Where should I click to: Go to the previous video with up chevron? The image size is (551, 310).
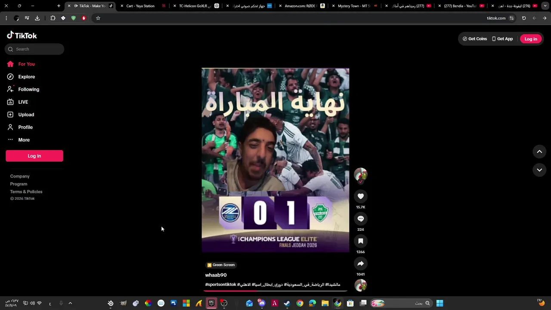click(x=539, y=152)
